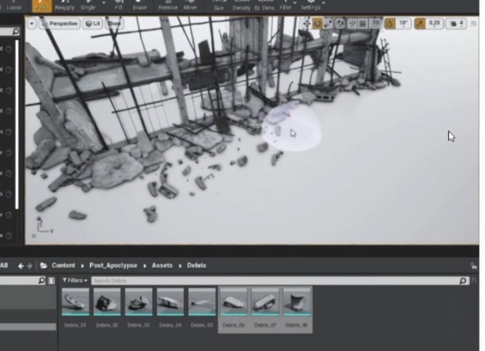Select the Paint foliage tool

41,6
